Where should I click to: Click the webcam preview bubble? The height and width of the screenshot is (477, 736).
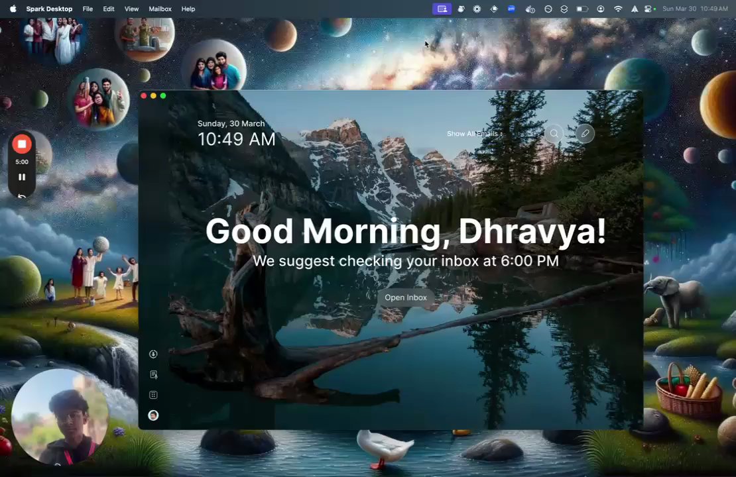coord(60,417)
